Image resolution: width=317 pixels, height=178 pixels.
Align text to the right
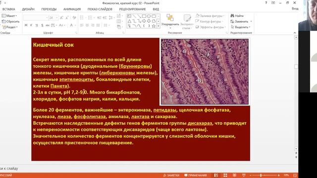pyautogui.click(x=93, y=25)
